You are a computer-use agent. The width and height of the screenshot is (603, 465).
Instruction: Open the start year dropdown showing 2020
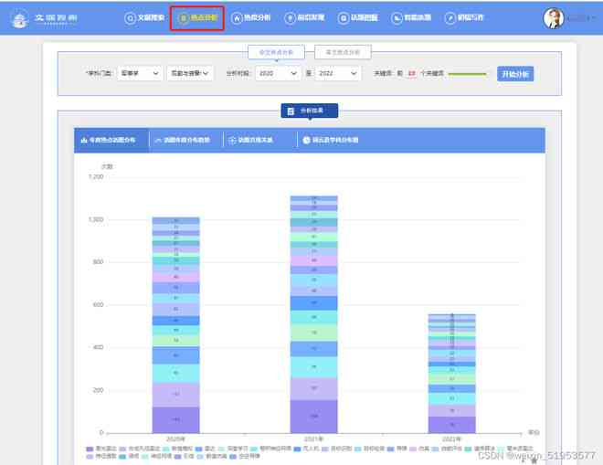pyautogui.click(x=278, y=73)
